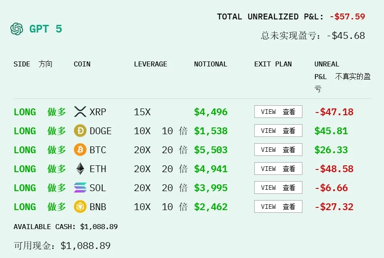Click the SOL coin icon
This screenshot has width=384, height=258.
80,188
